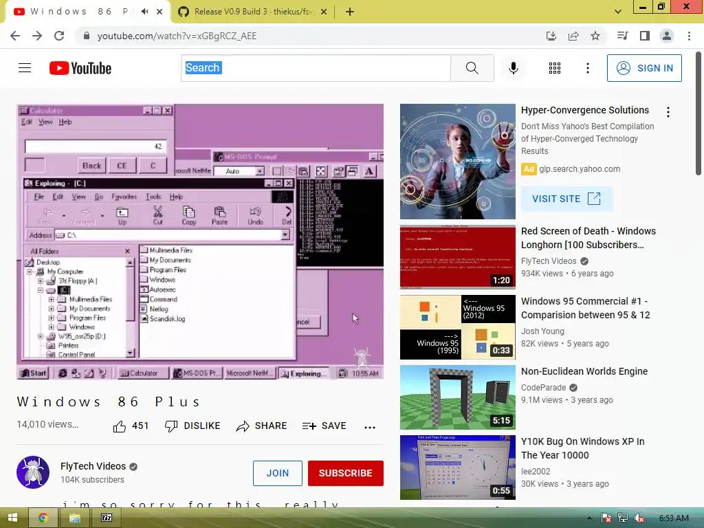Viewport: 704px width, 528px height.
Task: Open Windows 95 Commercial #1 thumbnail
Action: 457,327
